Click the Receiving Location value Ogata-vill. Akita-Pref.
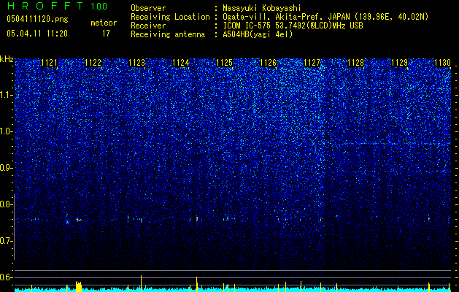 pos(325,18)
